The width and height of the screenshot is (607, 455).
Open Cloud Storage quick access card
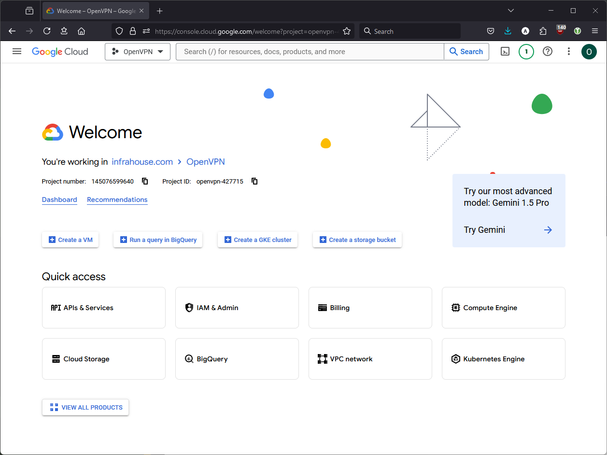104,359
